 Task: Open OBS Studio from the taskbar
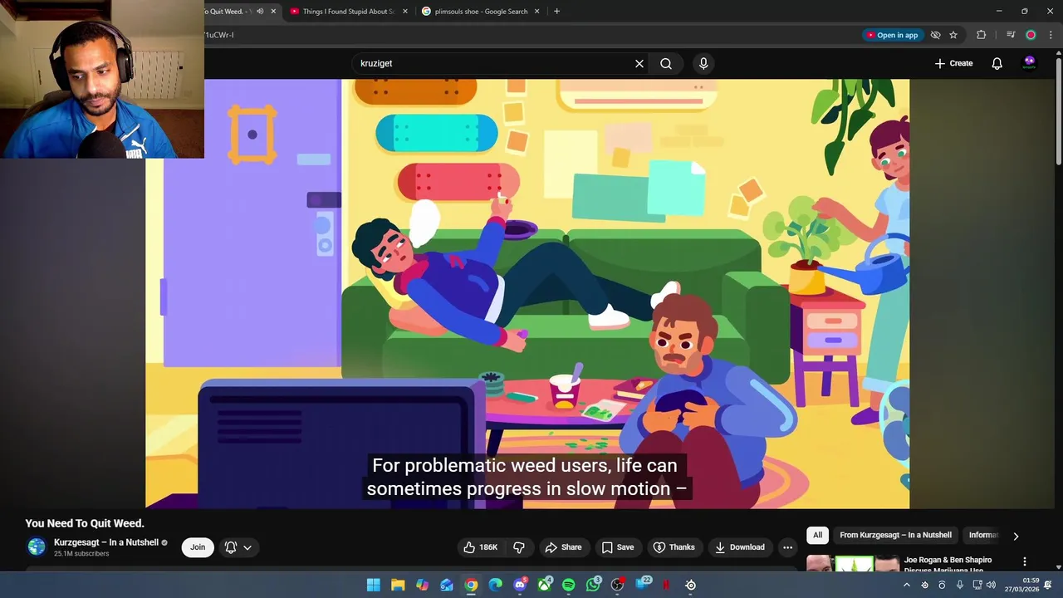pyautogui.click(x=617, y=585)
